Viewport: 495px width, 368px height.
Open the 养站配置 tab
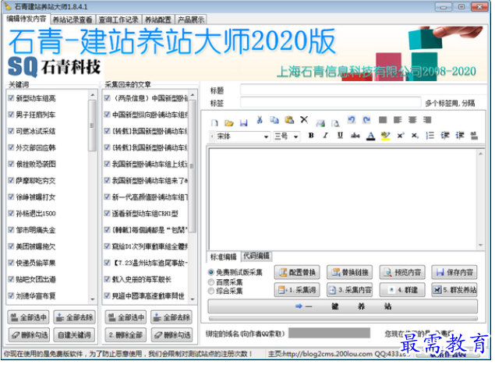(x=157, y=20)
